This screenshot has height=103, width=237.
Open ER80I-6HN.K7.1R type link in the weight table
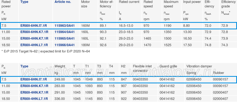click(34, 86)
